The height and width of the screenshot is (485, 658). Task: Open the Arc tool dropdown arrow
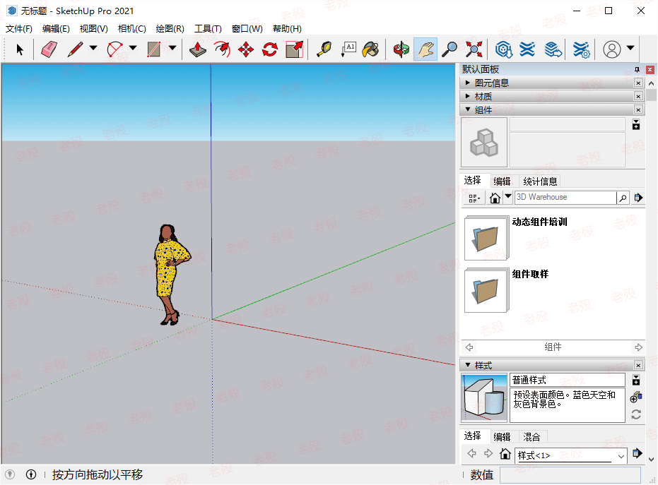click(133, 48)
